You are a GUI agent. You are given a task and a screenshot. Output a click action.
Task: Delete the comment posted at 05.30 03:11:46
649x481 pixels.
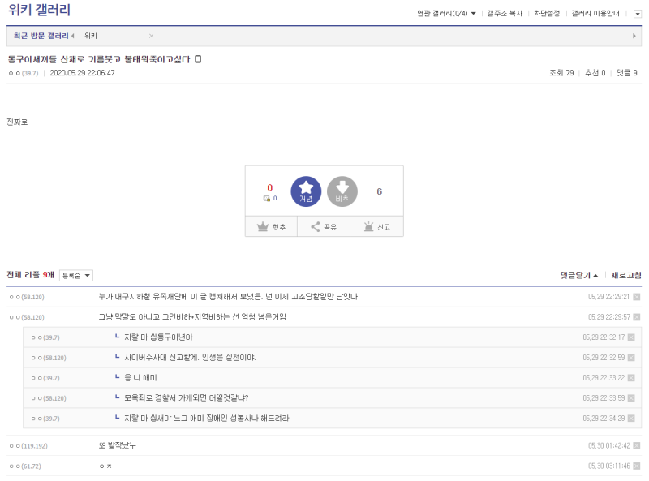(x=637, y=466)
